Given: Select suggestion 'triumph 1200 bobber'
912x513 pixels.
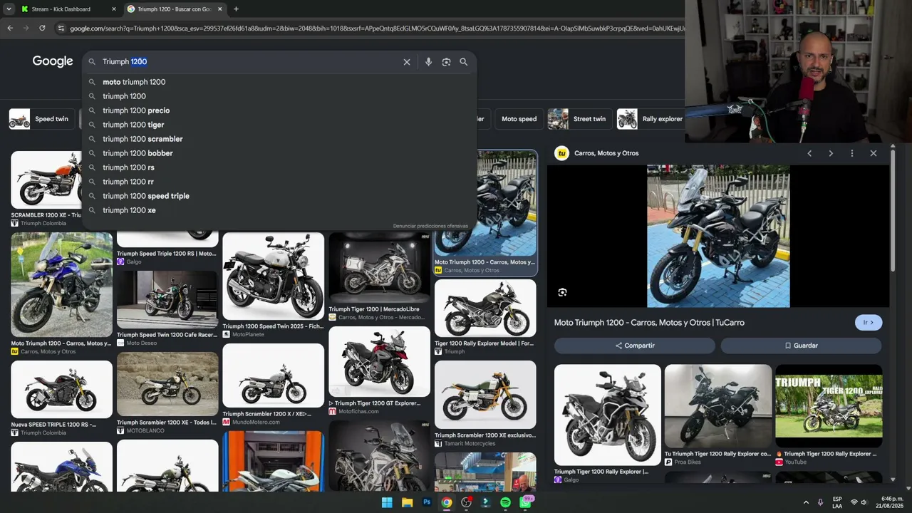Looking at the screenshot, I should 279,153.
